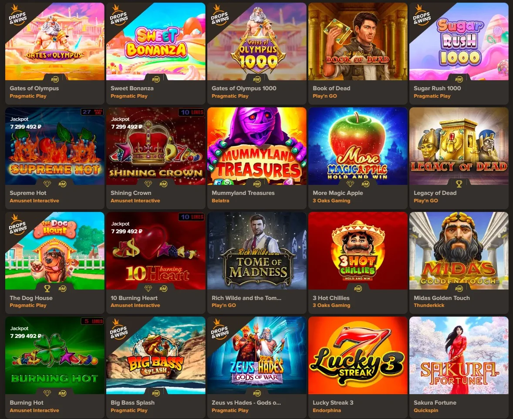Click the diamond icon on Burning Hot
The height and width of the screenshot is (419, 513).
47,393
